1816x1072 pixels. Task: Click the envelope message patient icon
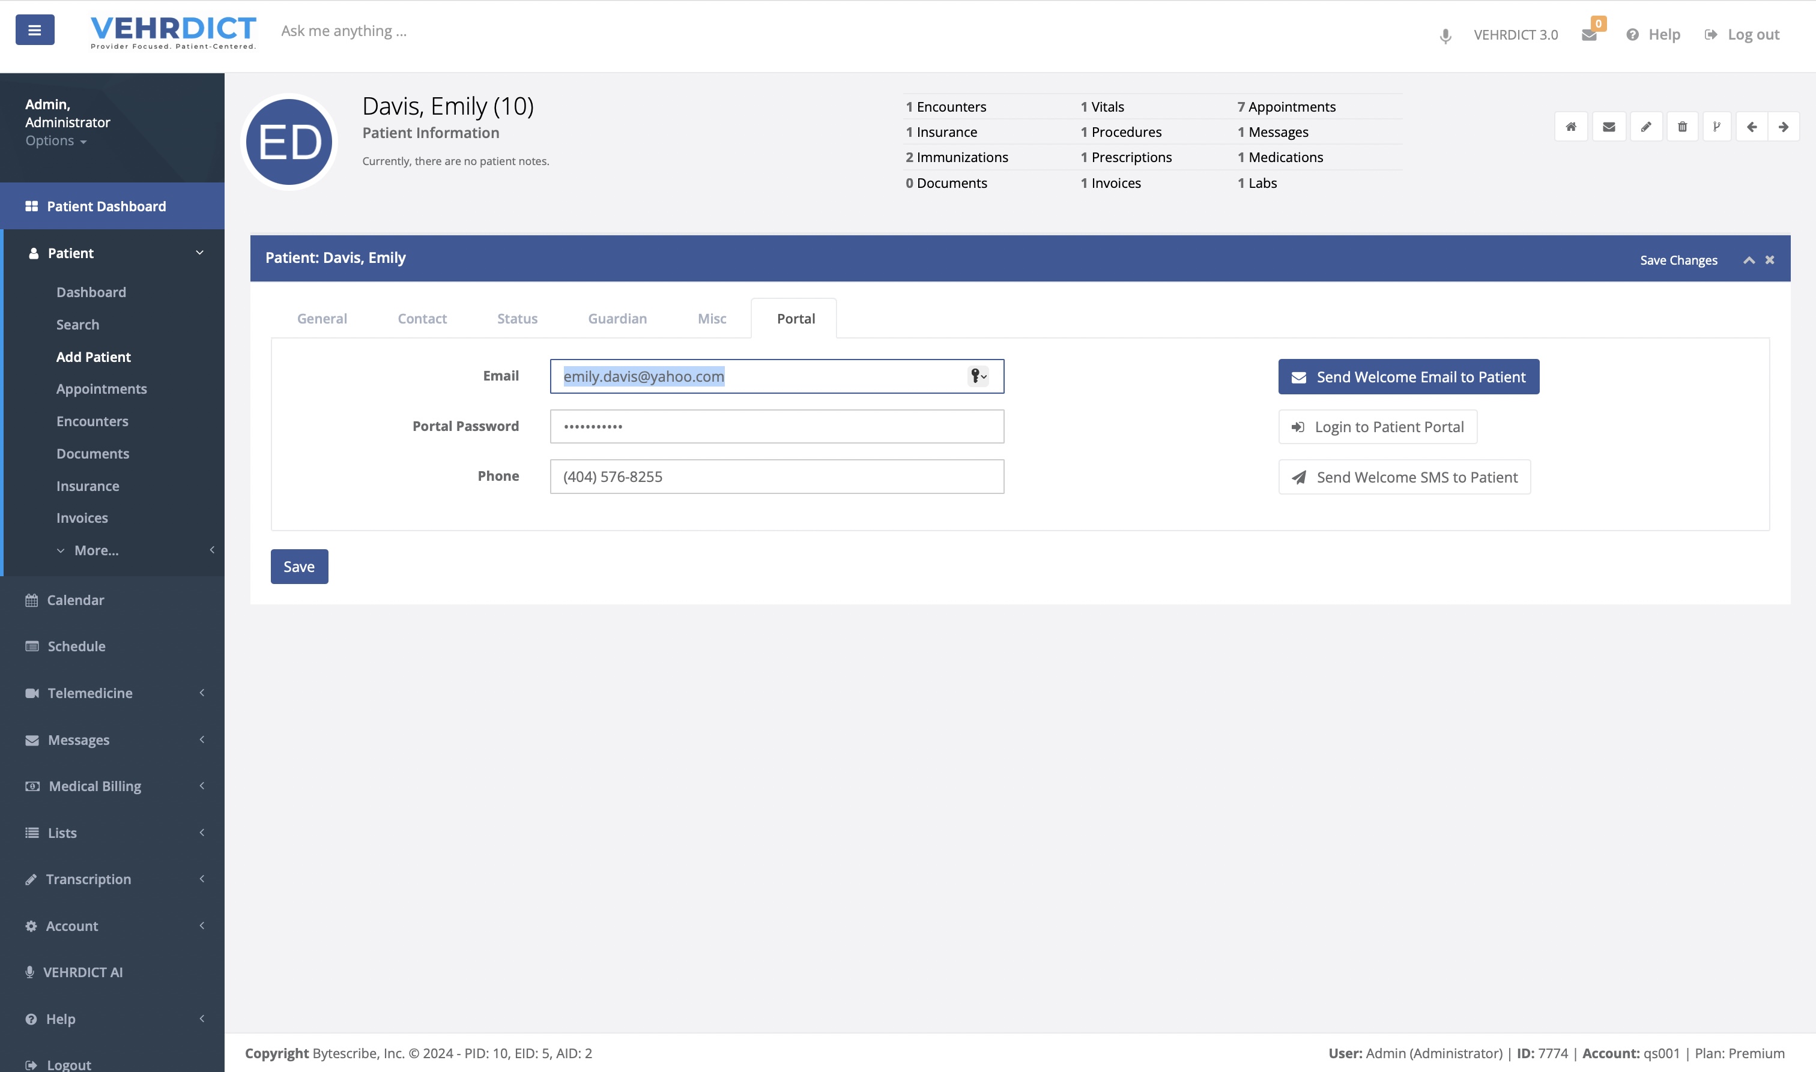click(1608, 127)
